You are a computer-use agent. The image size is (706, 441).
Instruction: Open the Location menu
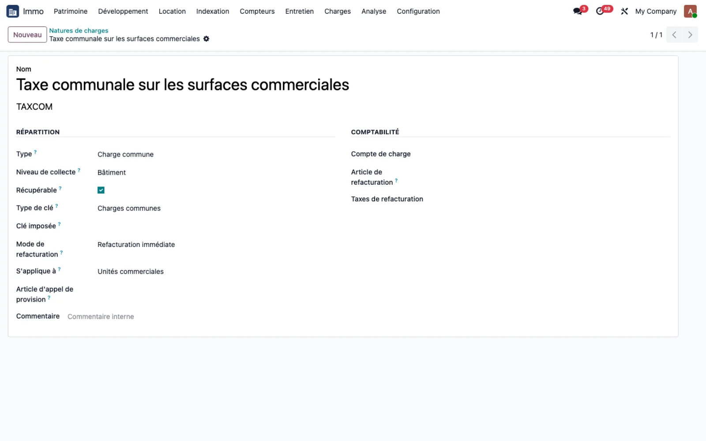tap(172, 11)
